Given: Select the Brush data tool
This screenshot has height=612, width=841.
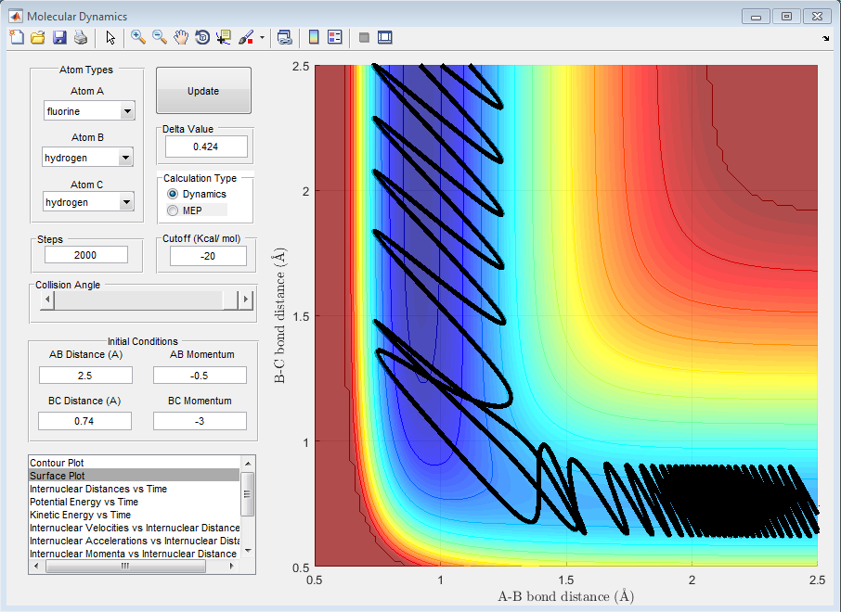Looking at the screenshot, I should (246, 37).
